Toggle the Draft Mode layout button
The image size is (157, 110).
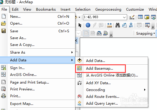coord(86,33)
